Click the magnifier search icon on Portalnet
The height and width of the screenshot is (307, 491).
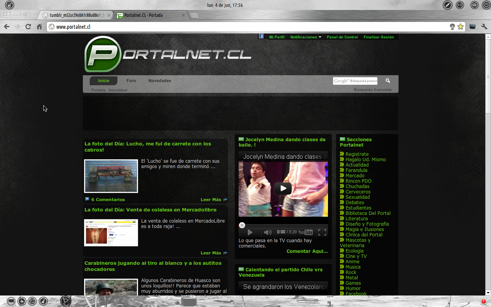(x=388, y=81)
